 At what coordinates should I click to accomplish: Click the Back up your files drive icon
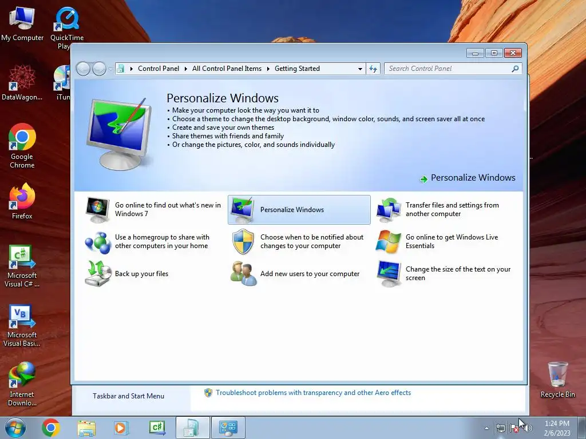click(x=98, y=274)
